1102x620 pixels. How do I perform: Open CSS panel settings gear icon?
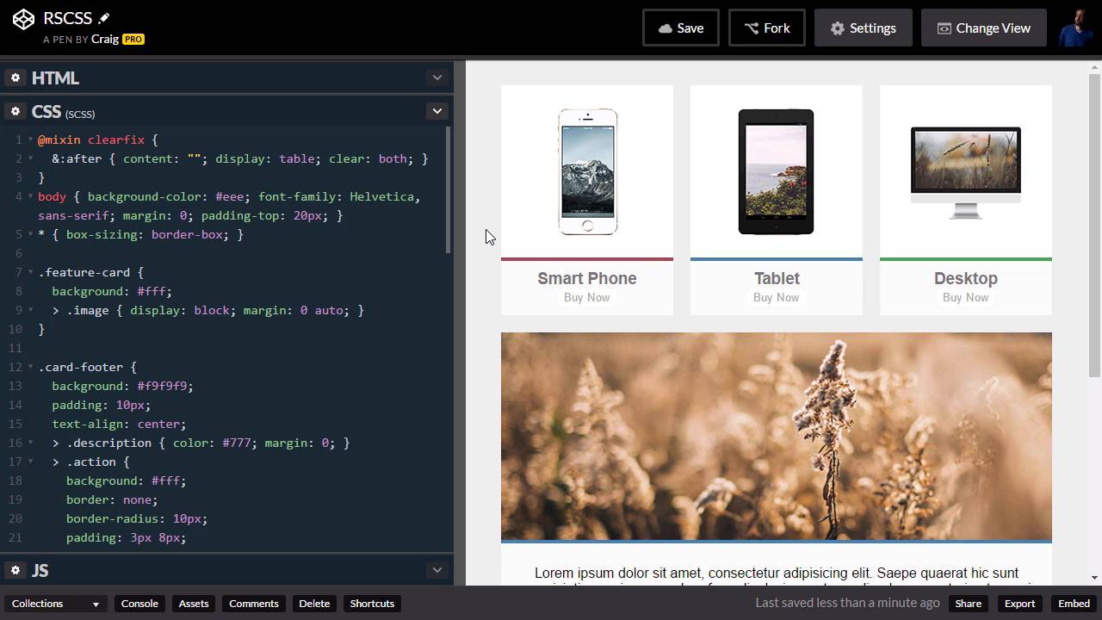click(15, 112)
